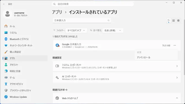Click the Google 日本語入力 app name

point(72,44)
